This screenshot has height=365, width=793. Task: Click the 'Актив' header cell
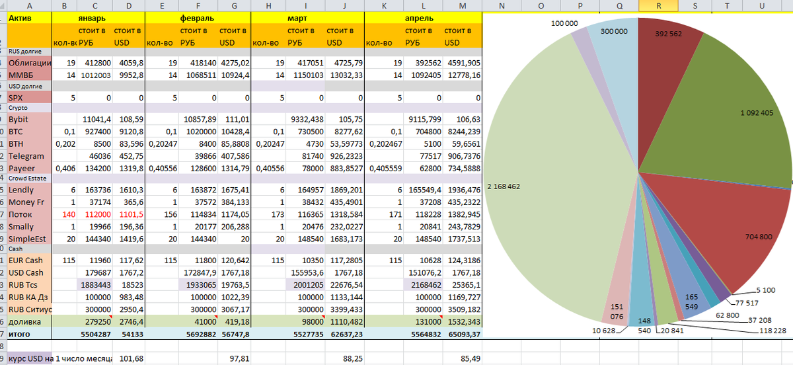click(x=30, y=18)
